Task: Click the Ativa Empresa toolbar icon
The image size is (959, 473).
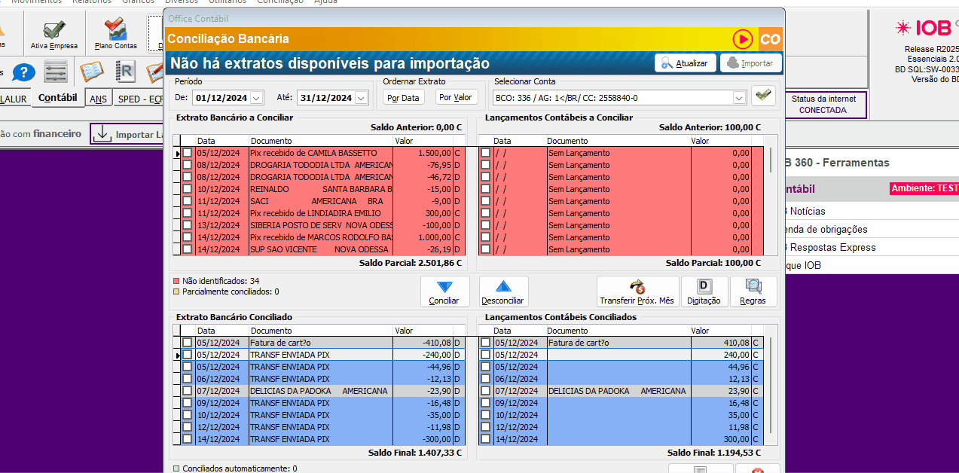Action: pos(53,32)
